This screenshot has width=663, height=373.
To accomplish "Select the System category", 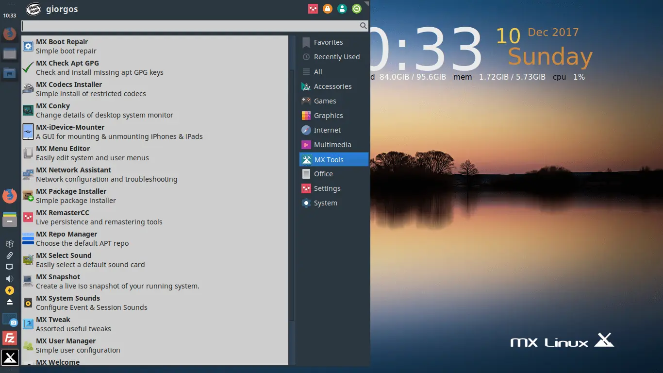I will [334, 203].
